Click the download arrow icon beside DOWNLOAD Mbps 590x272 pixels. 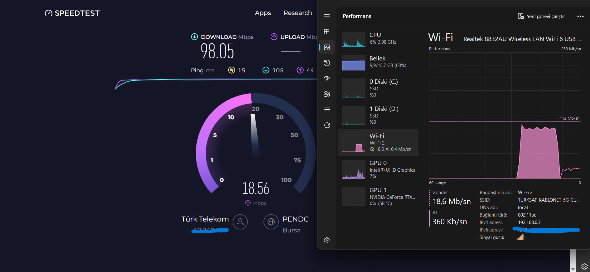[x=194, y=37]
